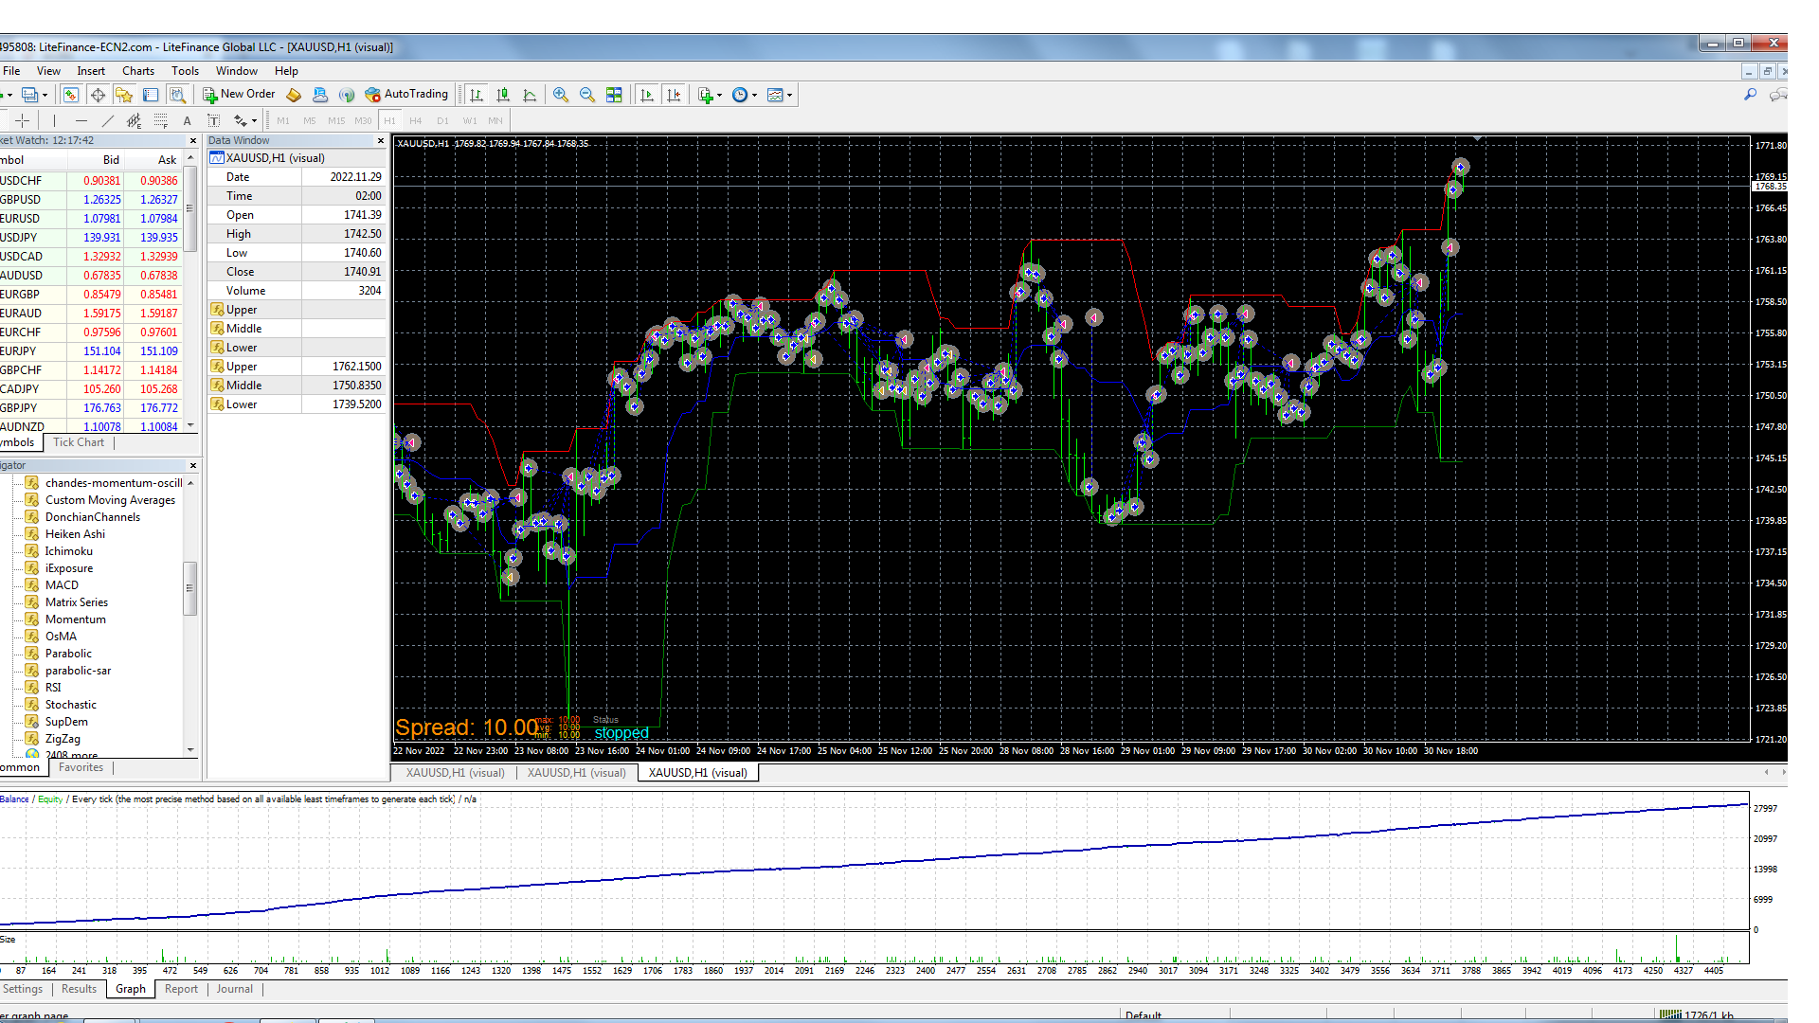The image size is (1819, 1023).
Task: Click Navigator scroll down arrow
Action: tap(190, 750)
